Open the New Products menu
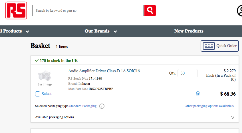The height and width of the screenshot is (133, 242). pos(189,31)
